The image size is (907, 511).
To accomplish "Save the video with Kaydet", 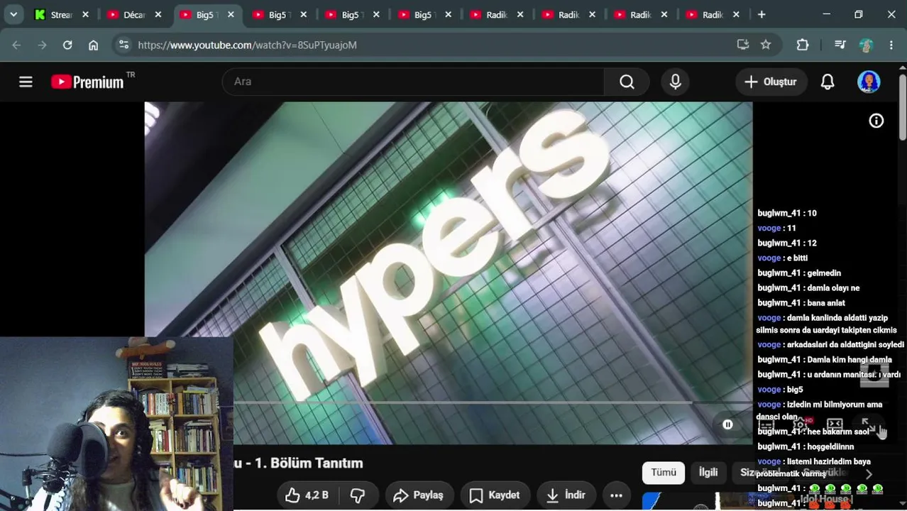I will pyautogui.click(x=495, y=495).
